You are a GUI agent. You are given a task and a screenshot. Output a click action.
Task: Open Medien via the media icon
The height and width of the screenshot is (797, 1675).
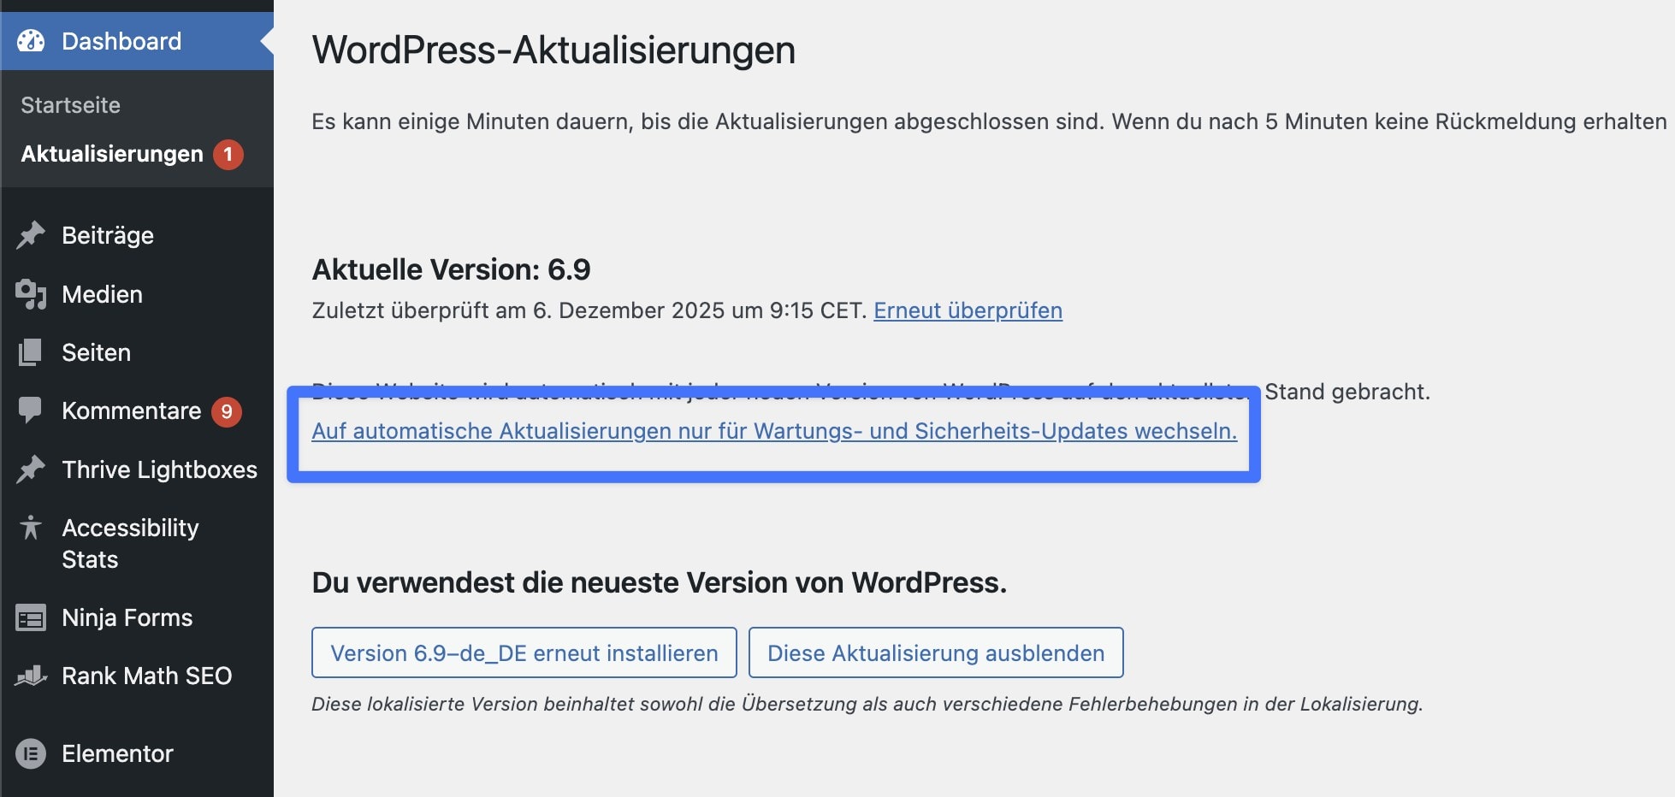(x=32, y=293)
